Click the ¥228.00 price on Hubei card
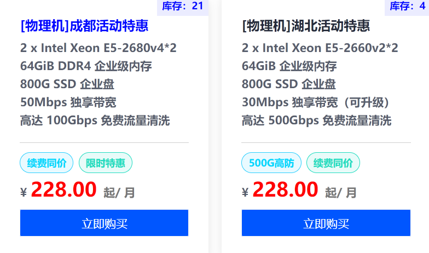This screenshot has height=253, width=429. point(285,190)
